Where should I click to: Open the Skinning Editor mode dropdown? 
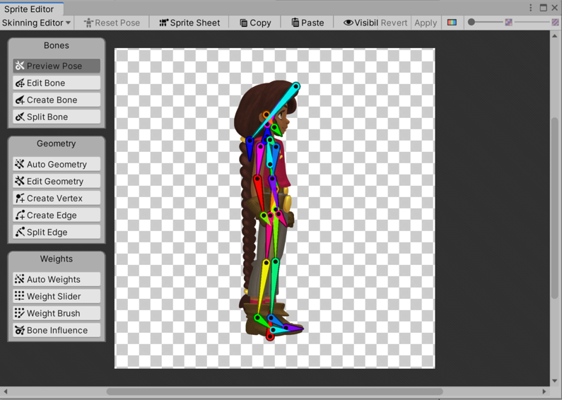pyautogui.click(x=36, y=23)
